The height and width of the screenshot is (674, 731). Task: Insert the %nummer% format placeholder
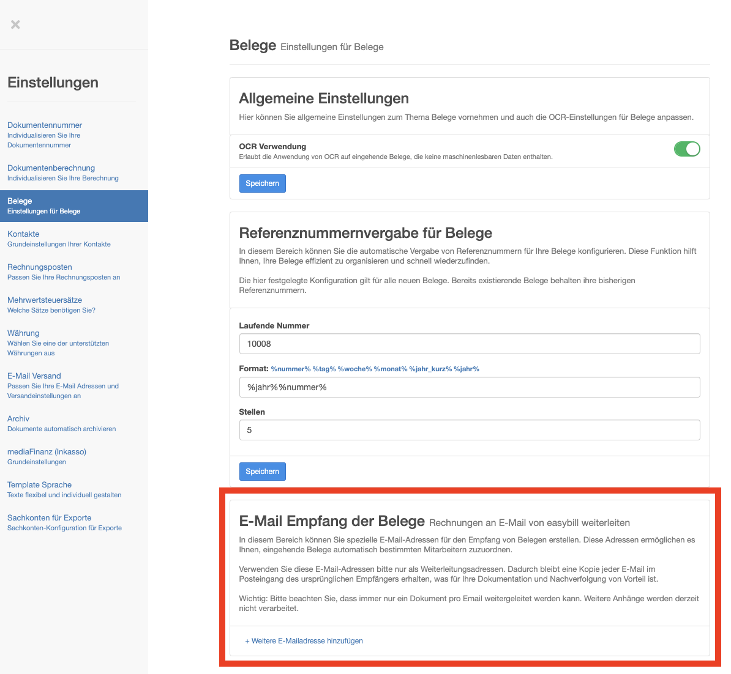click(291, 369)
